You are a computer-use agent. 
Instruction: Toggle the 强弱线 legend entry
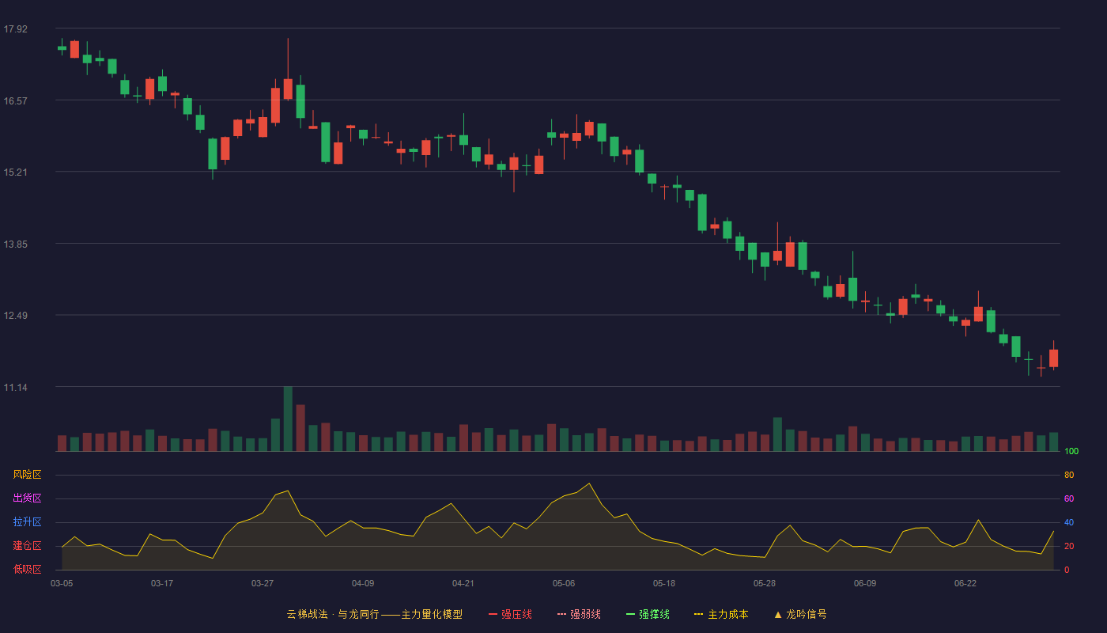(x=579, y=614)
